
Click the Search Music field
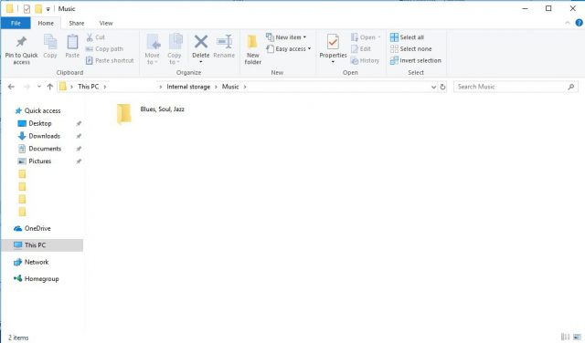click(x=516, y=87)
